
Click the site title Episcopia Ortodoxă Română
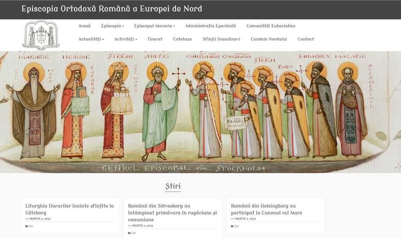point(112,9)
